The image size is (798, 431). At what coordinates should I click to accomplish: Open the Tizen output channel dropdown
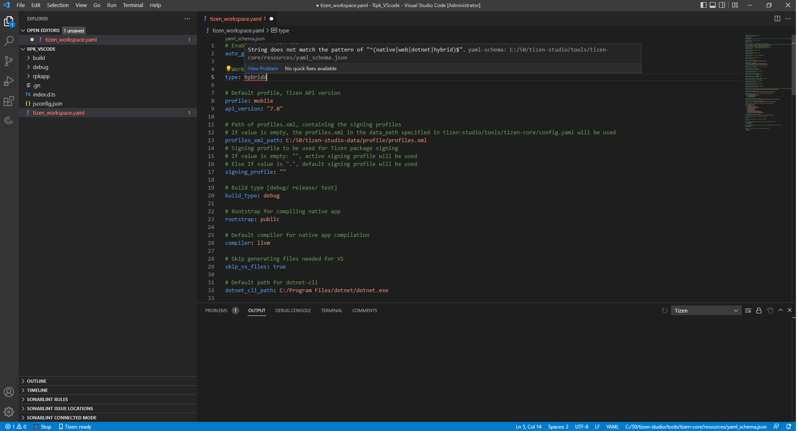[706, 310]
